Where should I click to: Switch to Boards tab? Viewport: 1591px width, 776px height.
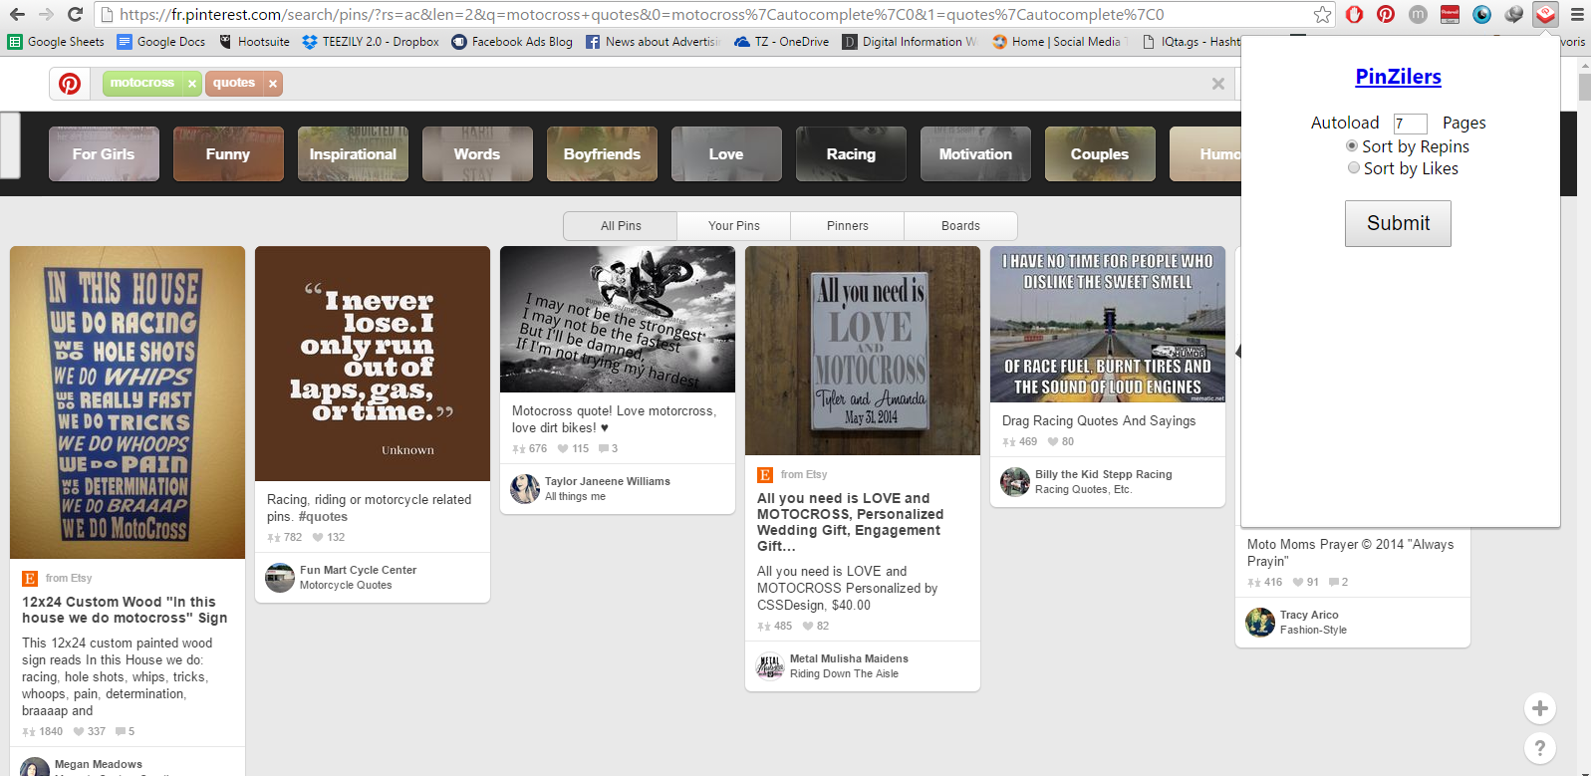[960, 226]
